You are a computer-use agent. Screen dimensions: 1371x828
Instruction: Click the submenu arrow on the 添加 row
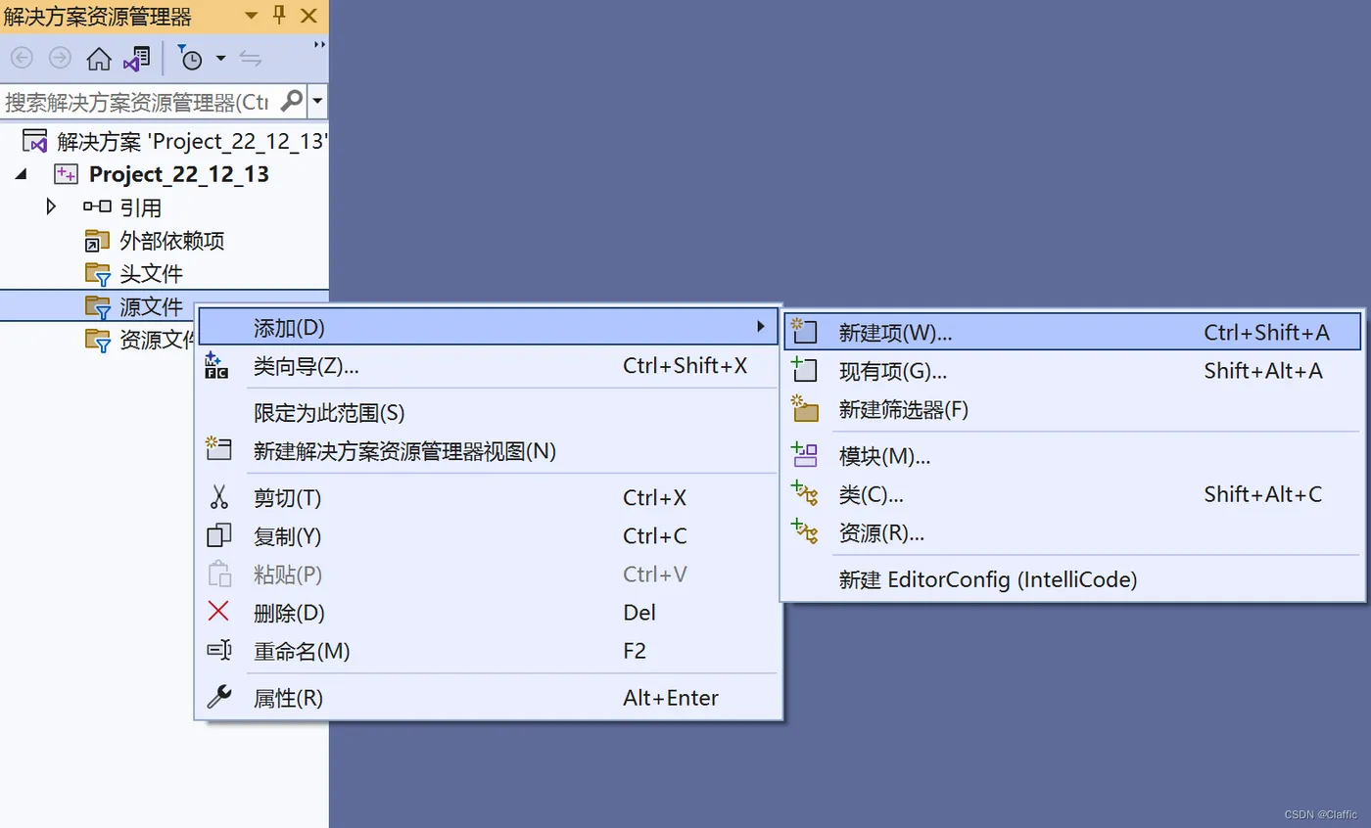(760, 327)
